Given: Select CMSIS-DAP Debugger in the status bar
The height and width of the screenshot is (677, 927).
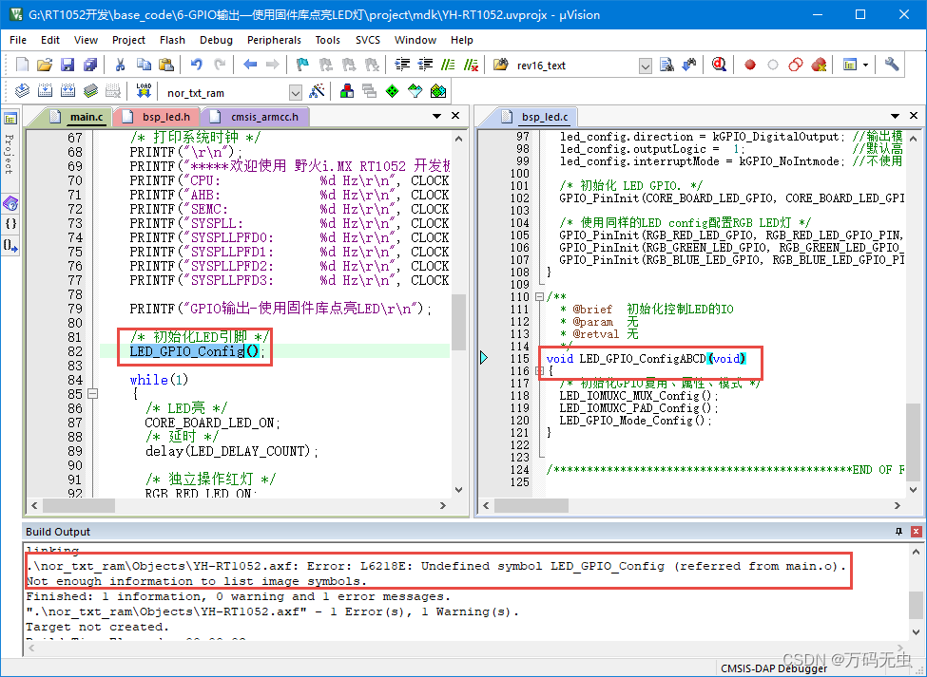Looking at the screenshot, I should pyautogui.click(x=772, y=668).
